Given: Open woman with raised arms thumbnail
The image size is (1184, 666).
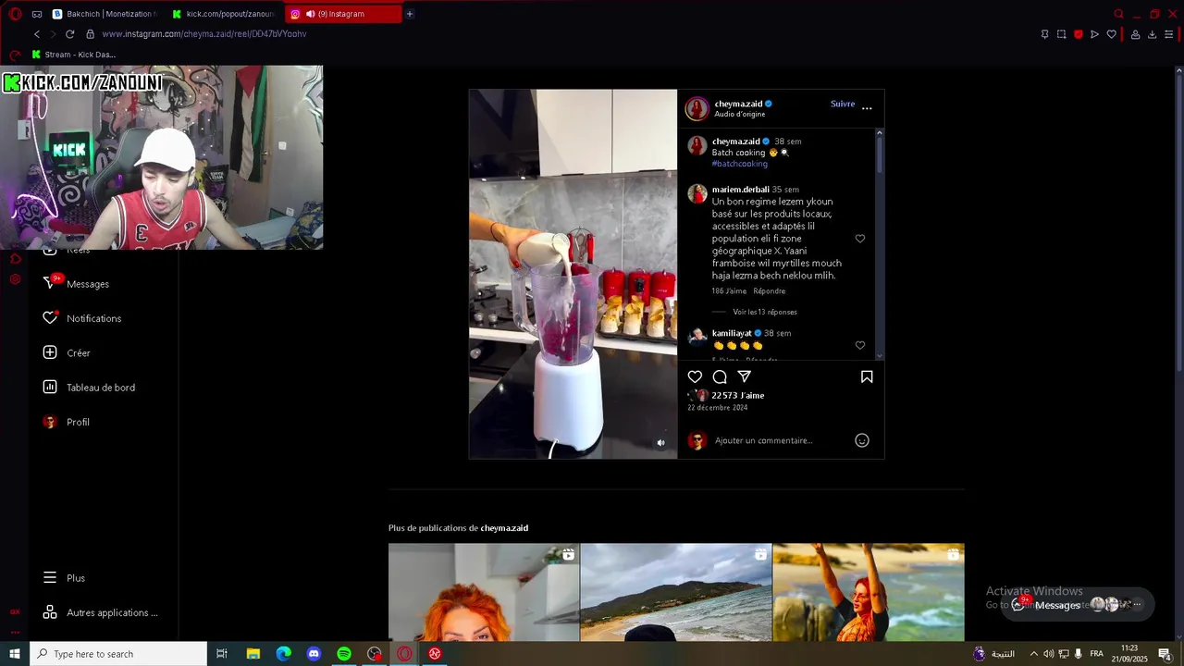Looking at the screenshot, I should point(869,592).
